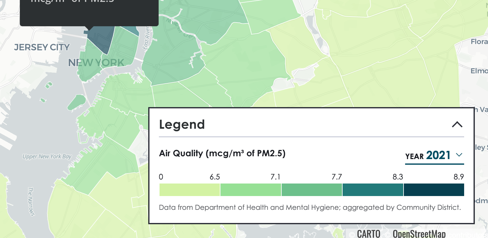This screenshot has width=488, height=238.
Task: Click the Upper New York Bay label
Action: pos(47,157)
